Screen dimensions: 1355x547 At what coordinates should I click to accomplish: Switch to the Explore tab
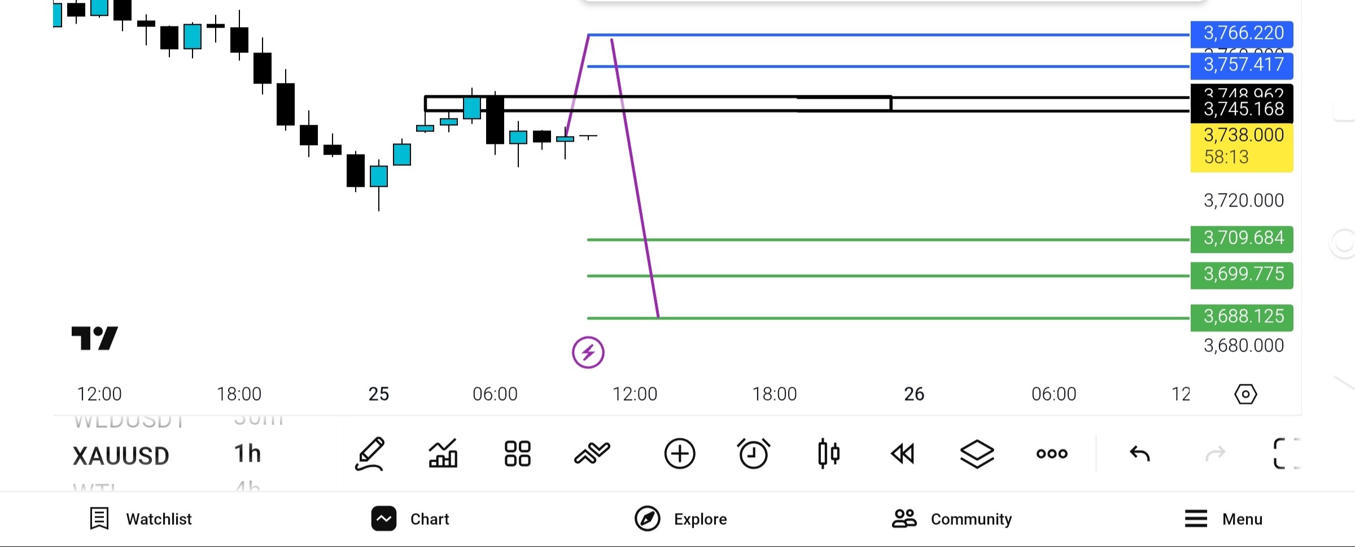click(680, 519)
